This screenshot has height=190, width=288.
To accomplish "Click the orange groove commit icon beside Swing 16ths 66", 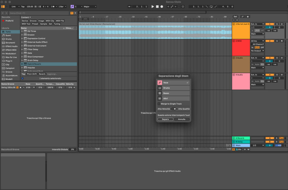I will (x=17, y=88).
